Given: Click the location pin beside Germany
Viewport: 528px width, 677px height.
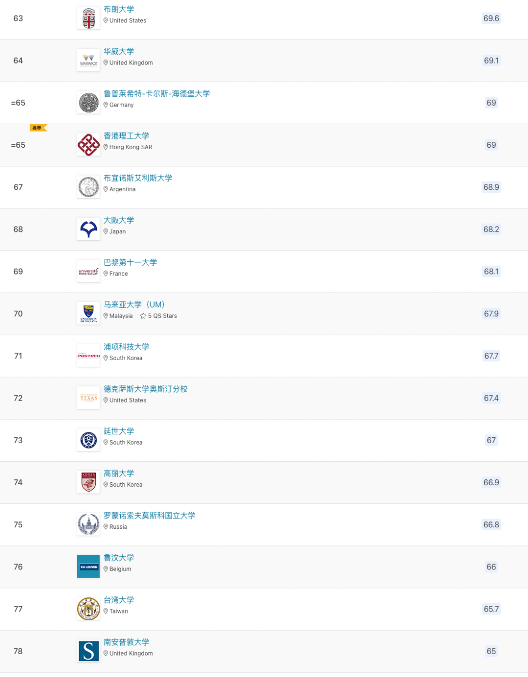Looking at the screenshot, I should [106, 105].
